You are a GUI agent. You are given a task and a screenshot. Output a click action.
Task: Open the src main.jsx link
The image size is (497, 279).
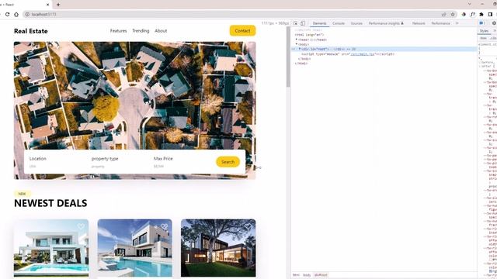(x=363, y=54)
